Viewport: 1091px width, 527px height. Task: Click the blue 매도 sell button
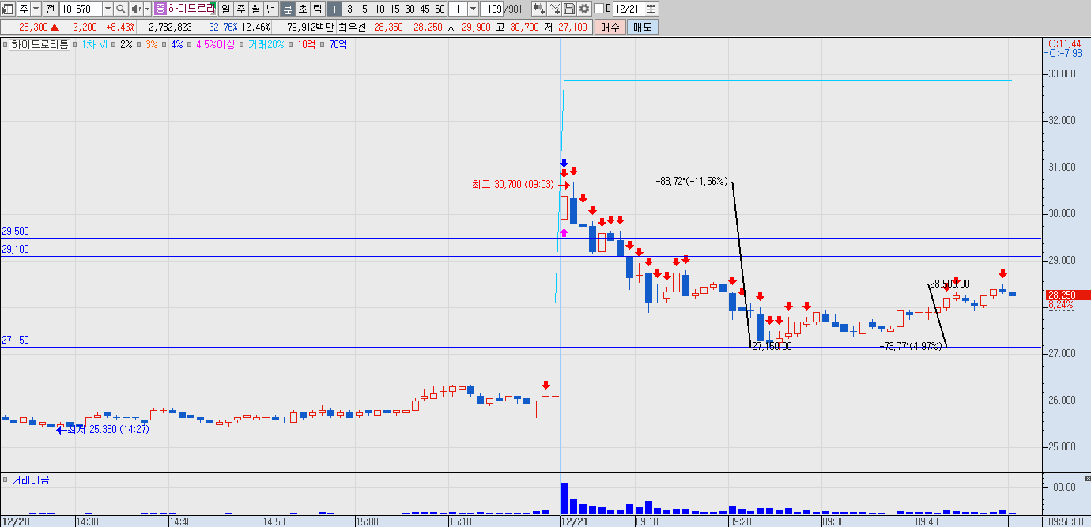(642, 27)
